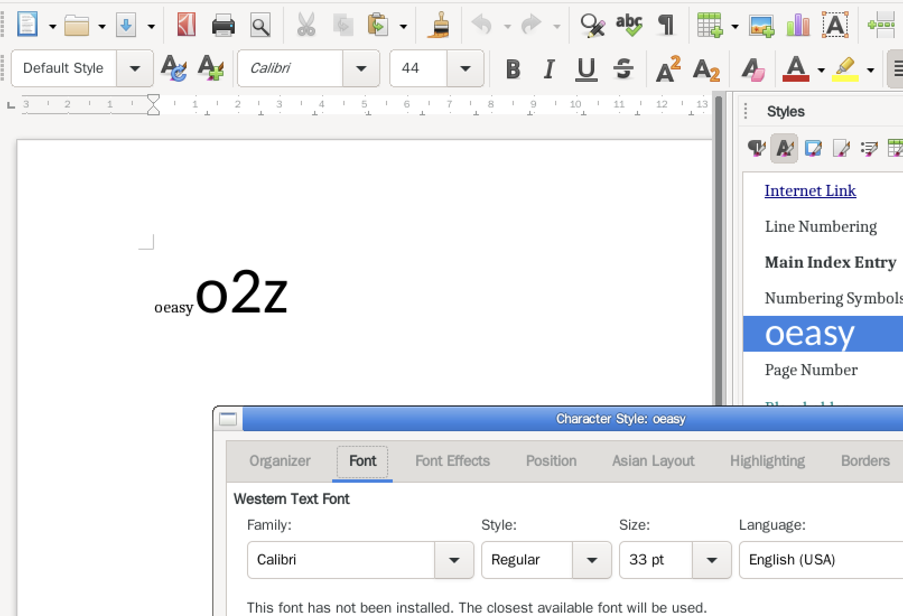Click the Save document icon
The width and height of the screenshot is (903, 616).
pyautogui.click(x=126, y=25)
